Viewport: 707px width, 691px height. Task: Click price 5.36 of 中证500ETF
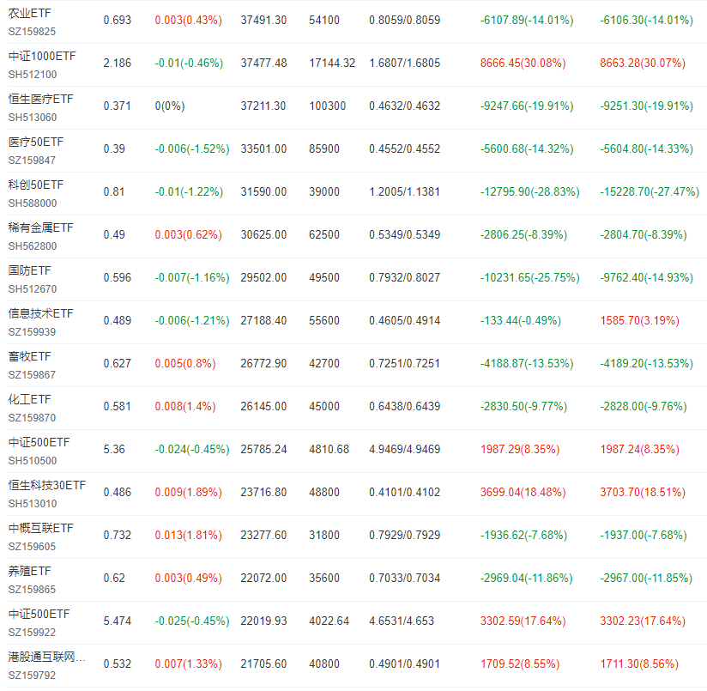pyautogui.click(x=114, y=449)
